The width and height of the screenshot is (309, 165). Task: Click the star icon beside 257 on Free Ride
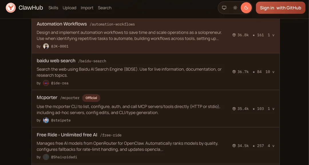(253, 146)
